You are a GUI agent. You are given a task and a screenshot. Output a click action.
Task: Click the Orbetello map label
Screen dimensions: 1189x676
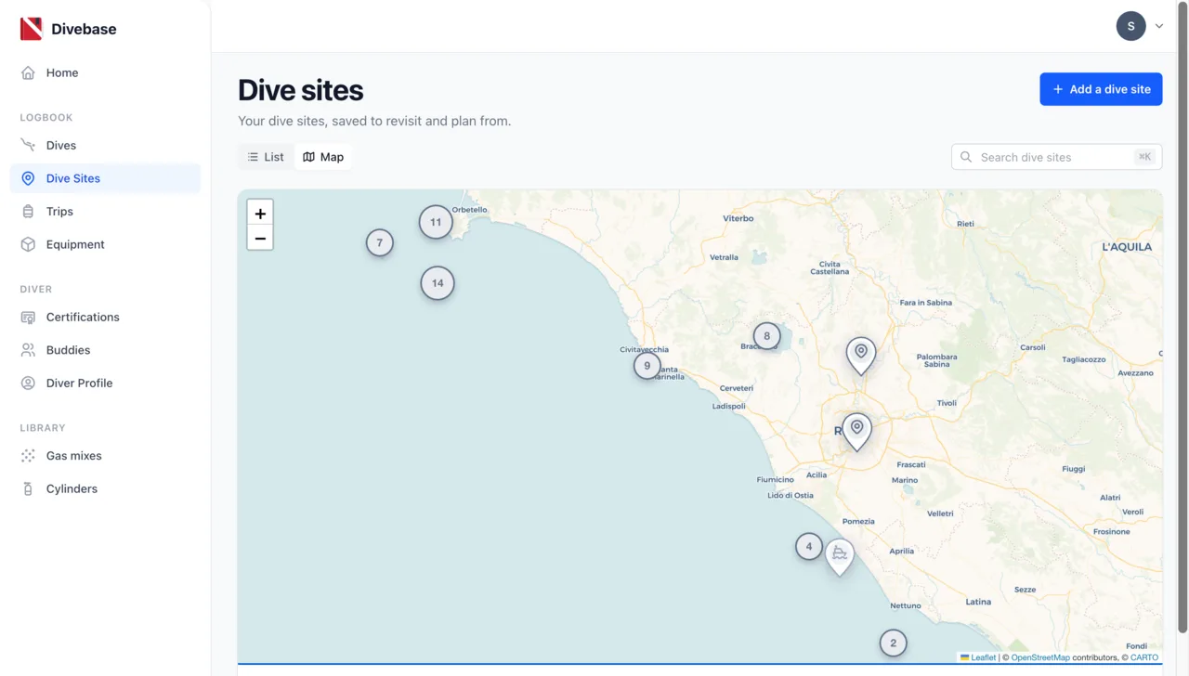tap(469, 210)
